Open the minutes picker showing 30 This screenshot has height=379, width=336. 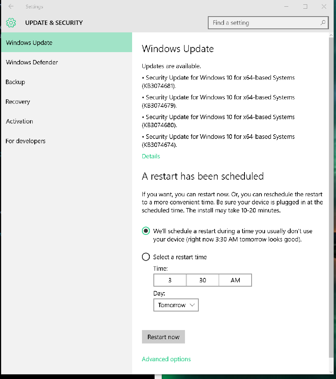point(203,280)
